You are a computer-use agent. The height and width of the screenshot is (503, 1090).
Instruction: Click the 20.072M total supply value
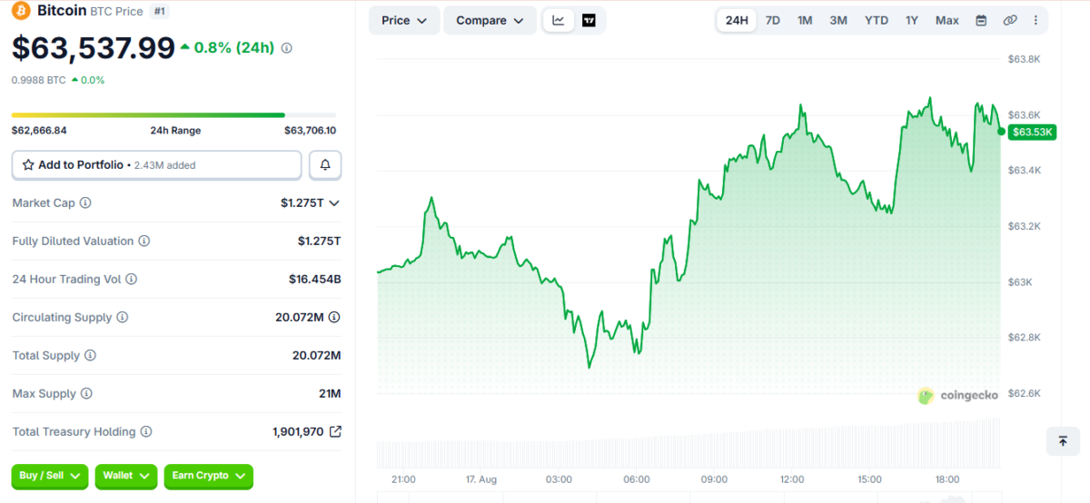pos(317,356)
